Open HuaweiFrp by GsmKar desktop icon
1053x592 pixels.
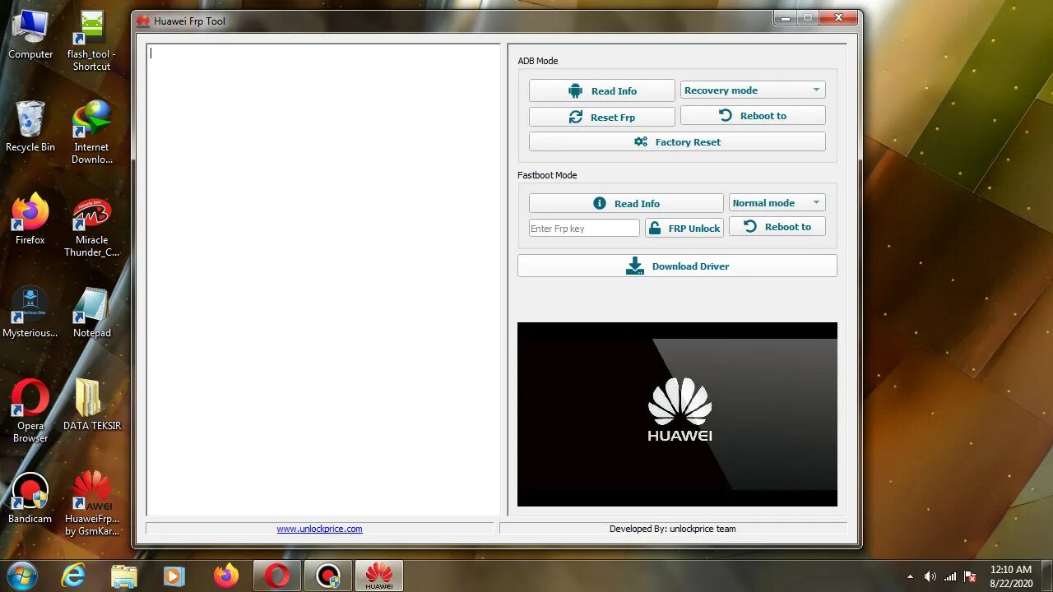pyautogui.click(x=91, y=503)
